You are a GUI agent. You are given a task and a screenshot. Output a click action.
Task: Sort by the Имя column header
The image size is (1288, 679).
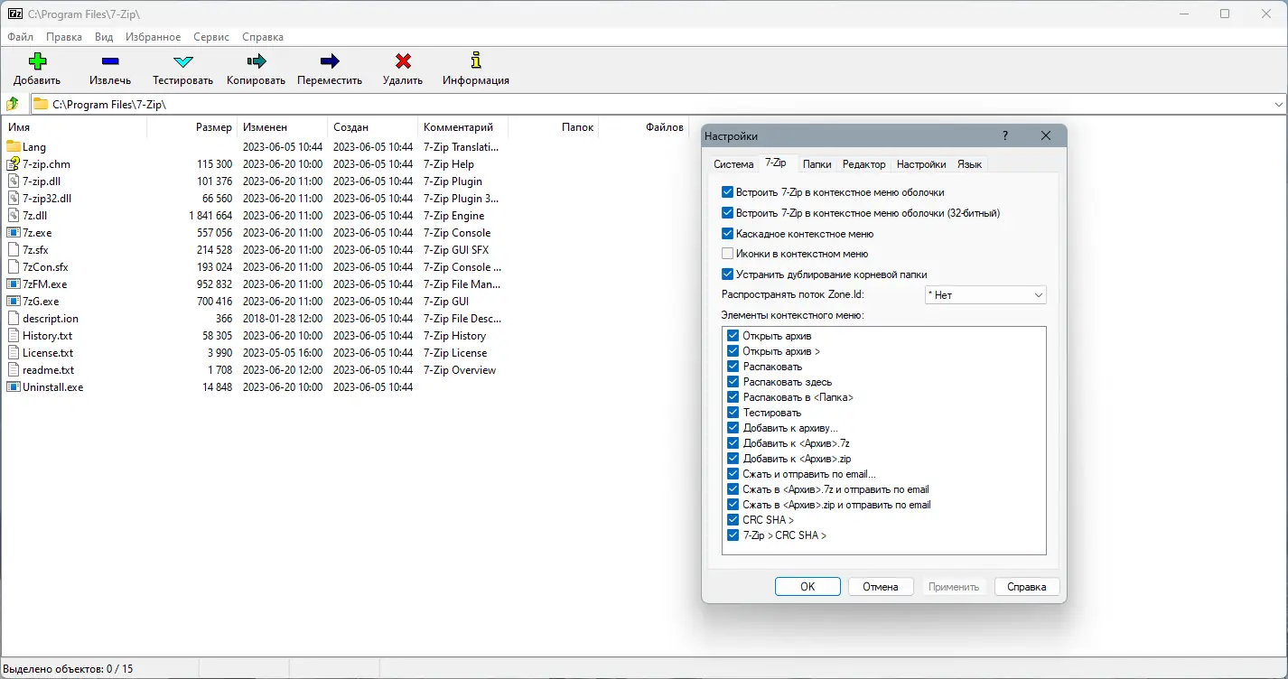74,127
